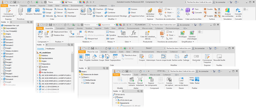This screenshot has height=108, width=256.
Task: Add a browser tab with plus in presentation Modèle panel
Action: (123, 91)
